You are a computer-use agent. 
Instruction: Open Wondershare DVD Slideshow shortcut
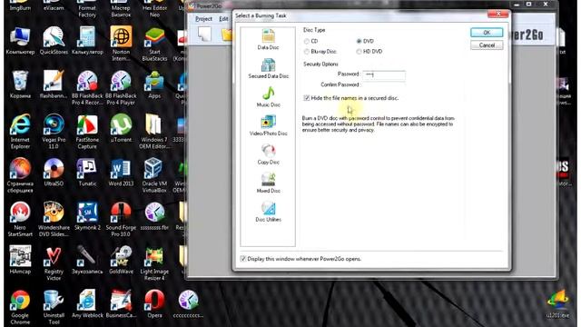click(x=54, y=219)
